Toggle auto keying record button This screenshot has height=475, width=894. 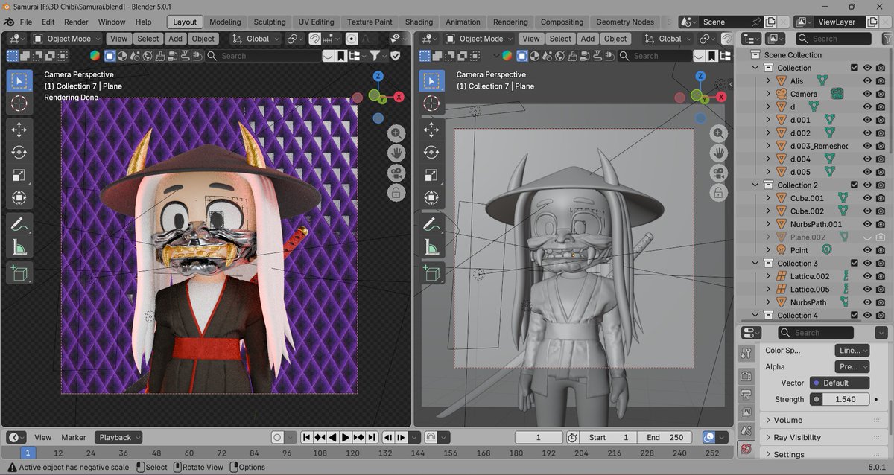278,437
